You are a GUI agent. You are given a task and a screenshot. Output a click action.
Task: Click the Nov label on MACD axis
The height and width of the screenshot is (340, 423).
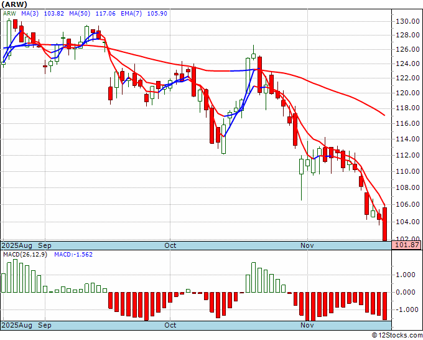[307, 325]
